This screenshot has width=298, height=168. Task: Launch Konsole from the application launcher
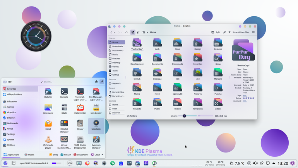(64, 93)
